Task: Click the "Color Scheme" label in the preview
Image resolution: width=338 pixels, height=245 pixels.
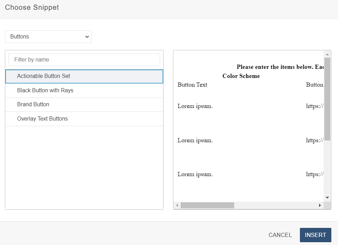Action: [x=241, y=76]
